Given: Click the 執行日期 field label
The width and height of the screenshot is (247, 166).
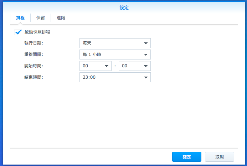Looking at the screenshot, I should coord(34,43).
